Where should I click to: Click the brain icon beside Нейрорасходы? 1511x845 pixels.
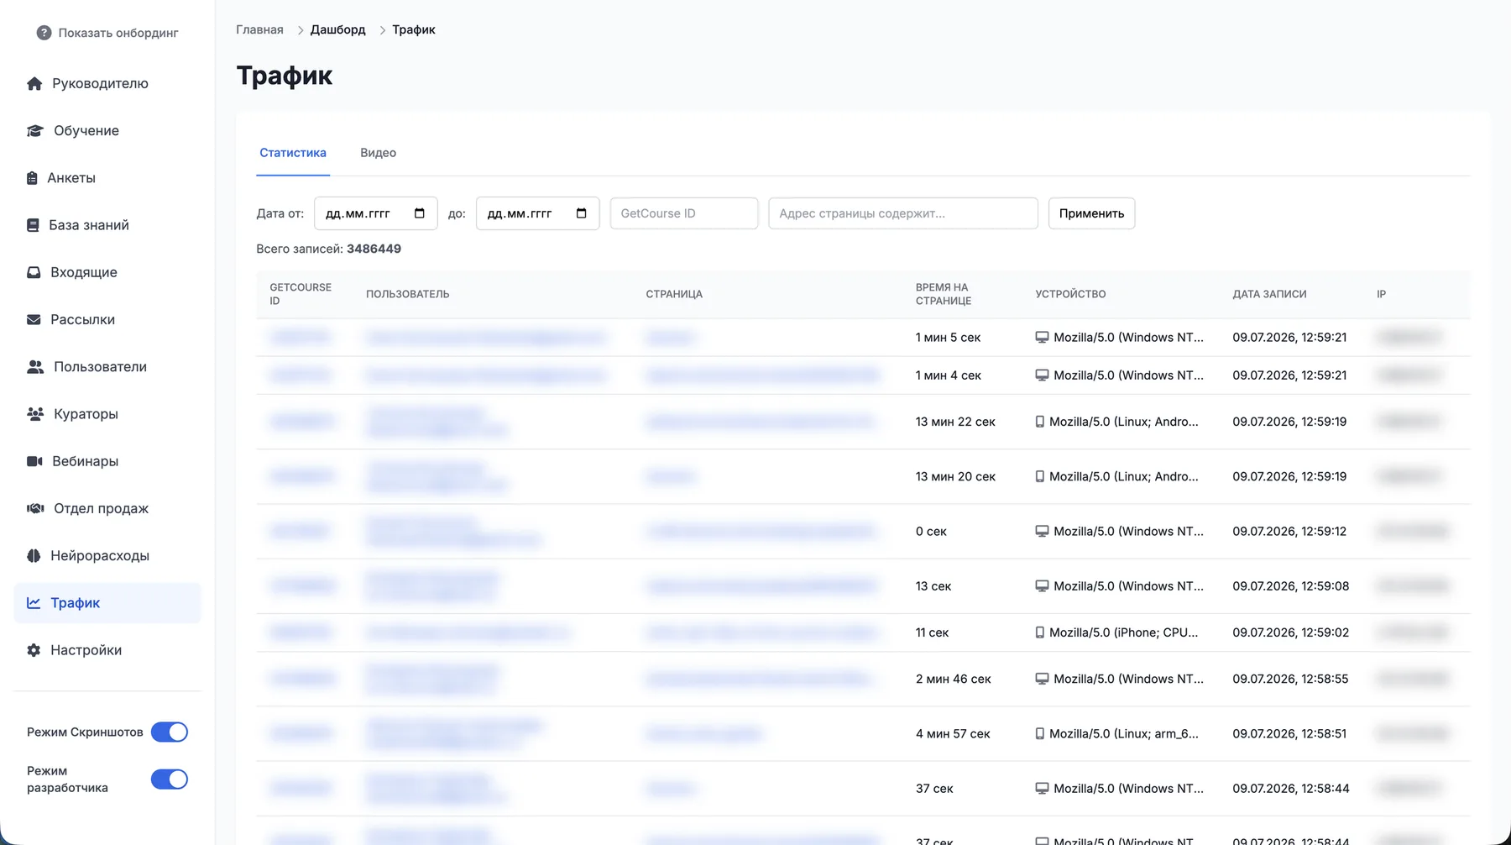34,555
